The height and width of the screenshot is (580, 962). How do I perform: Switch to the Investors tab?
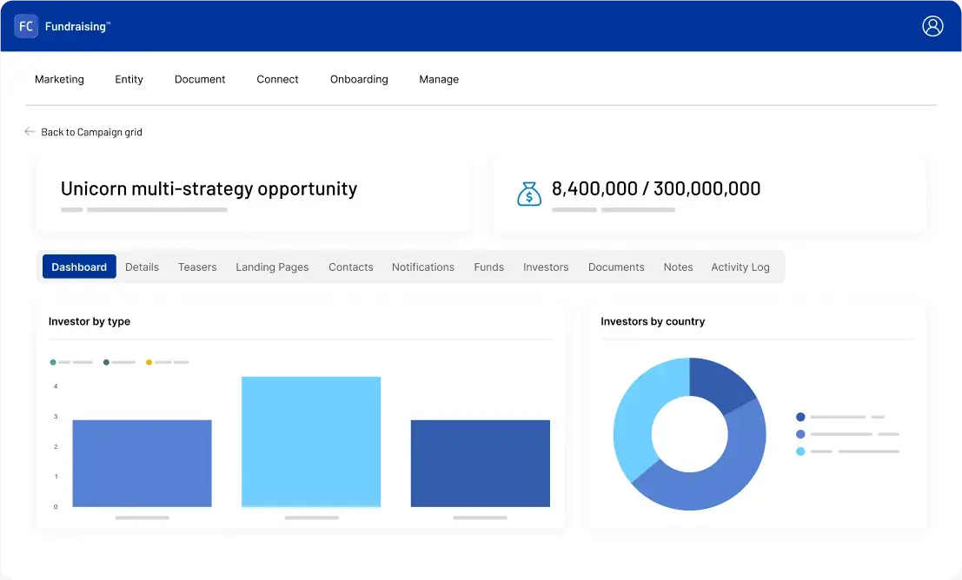click(546, 267)
